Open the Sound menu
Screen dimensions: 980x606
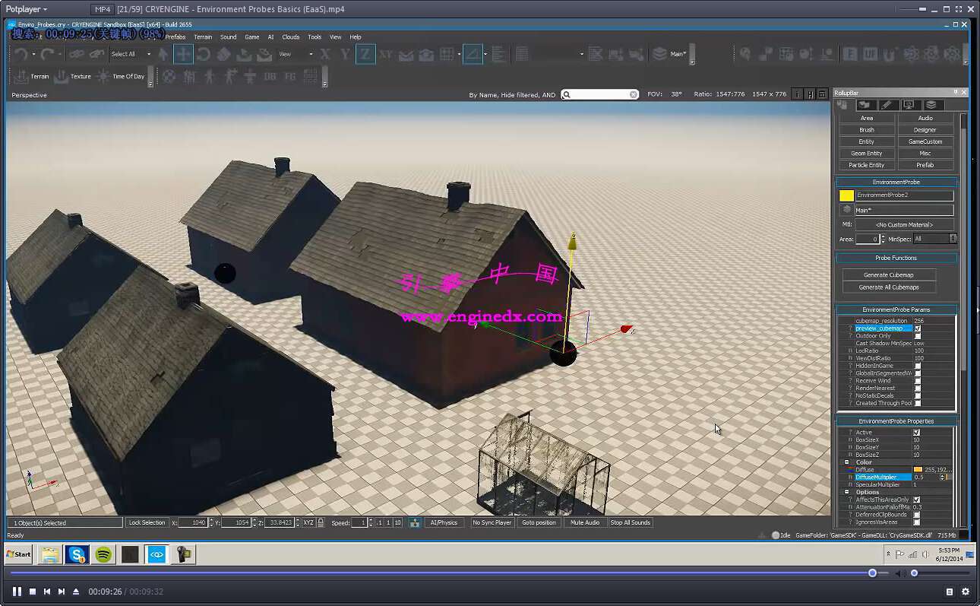(228, 36)
